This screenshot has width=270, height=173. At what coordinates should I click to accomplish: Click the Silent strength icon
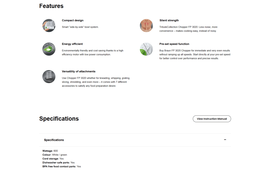pyautogui.click(x=146, y=26)
